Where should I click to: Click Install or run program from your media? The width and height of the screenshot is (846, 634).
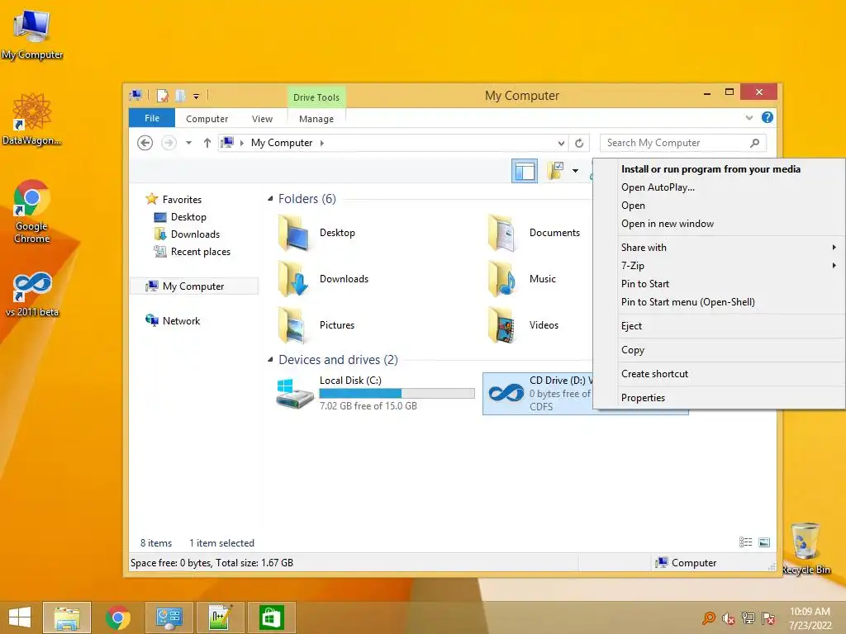click(x=732, y=168)
